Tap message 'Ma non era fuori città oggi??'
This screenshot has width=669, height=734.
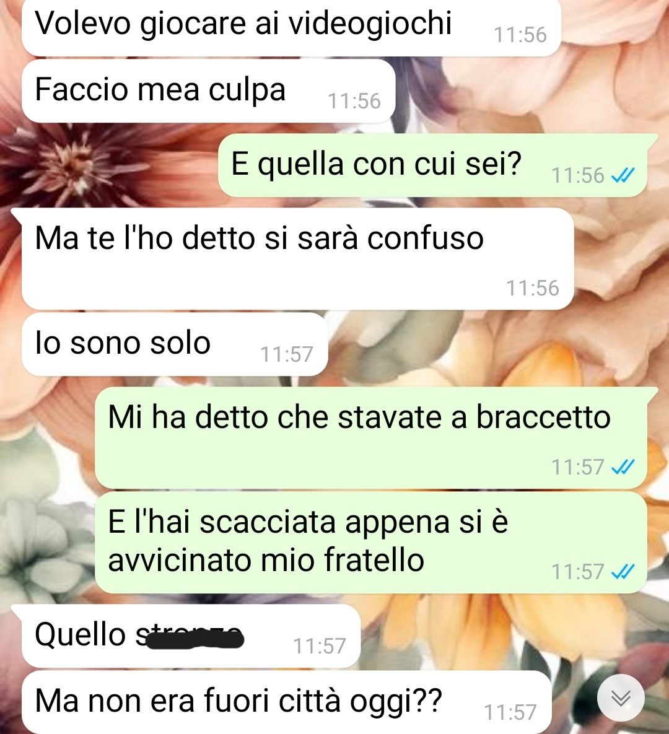point(287,702)
